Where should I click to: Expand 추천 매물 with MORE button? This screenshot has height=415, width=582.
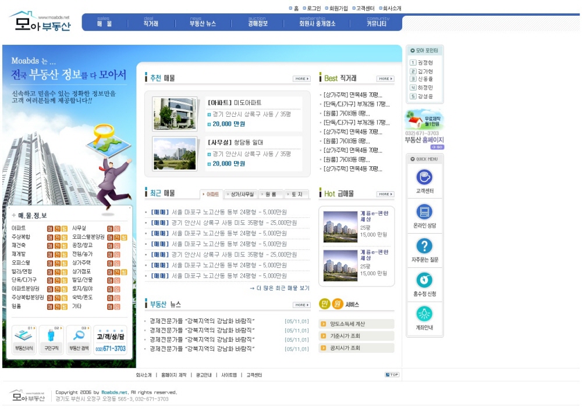(301, 78)
